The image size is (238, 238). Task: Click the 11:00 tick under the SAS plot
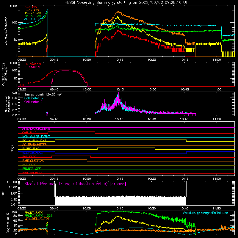click(x=217, y=209)
